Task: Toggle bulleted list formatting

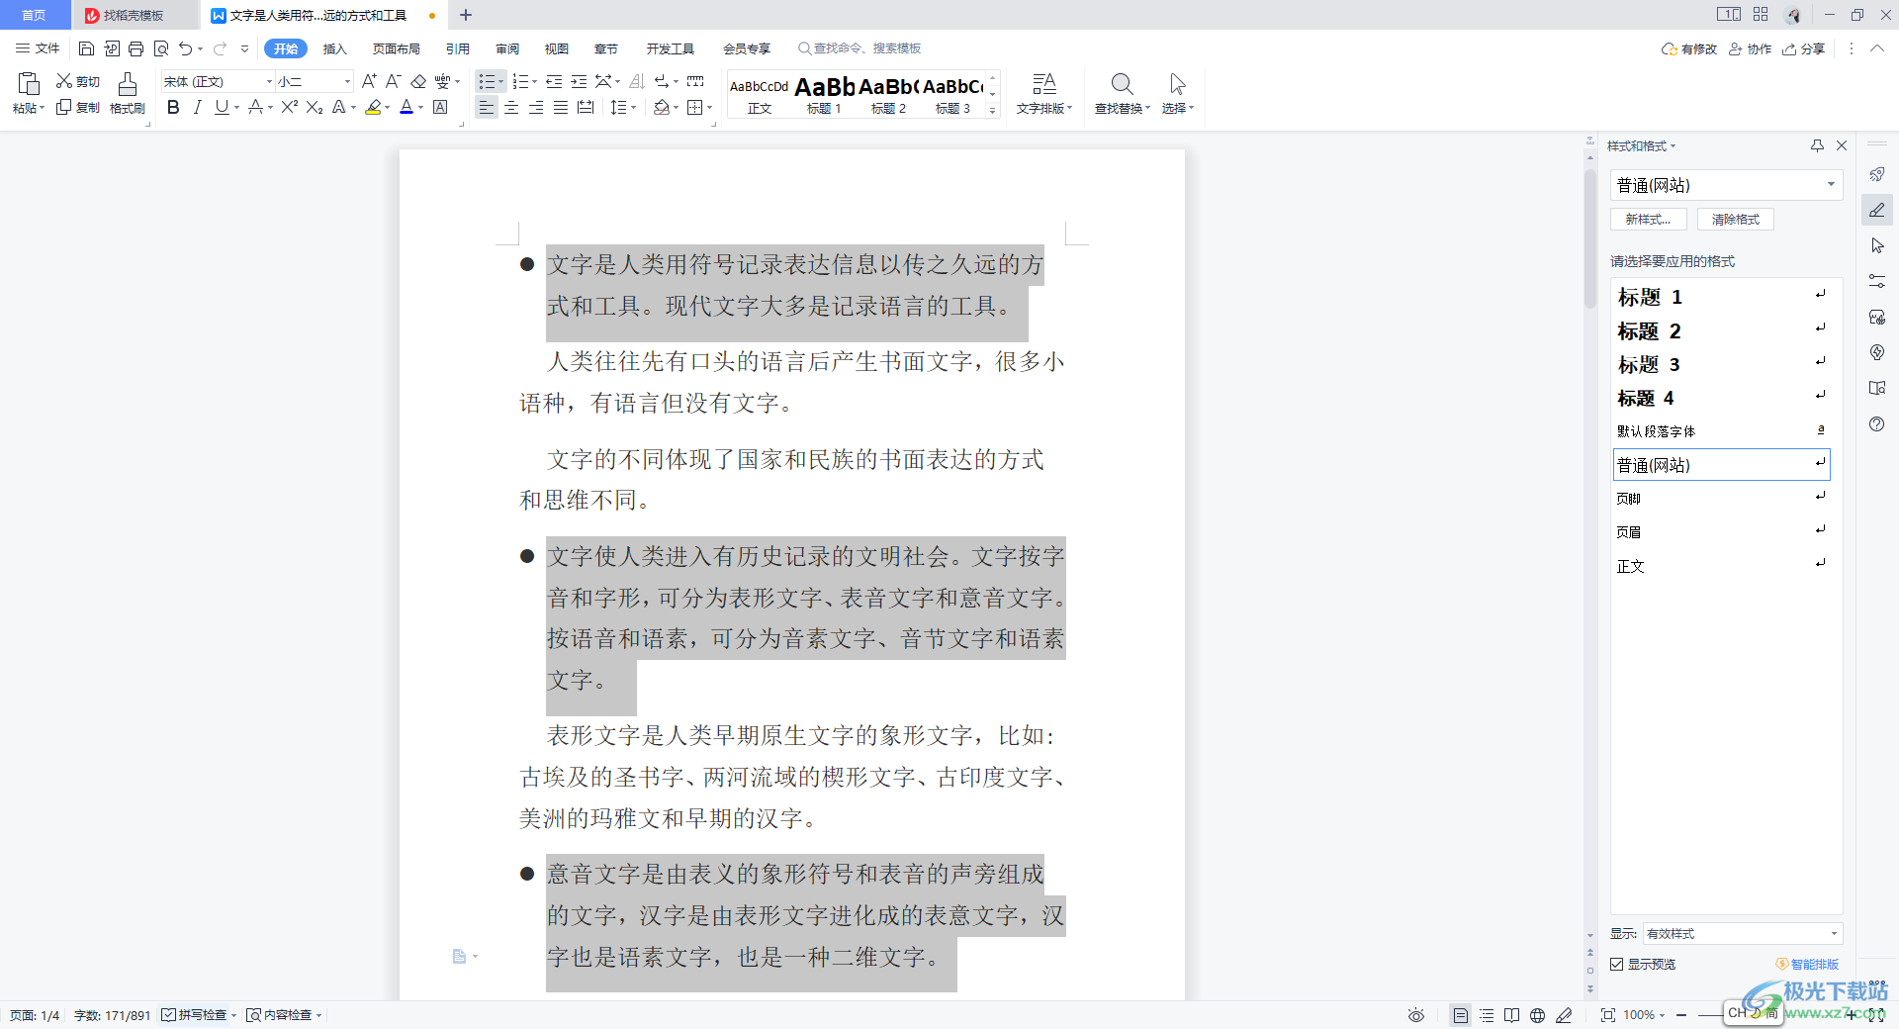Action: 486,81
